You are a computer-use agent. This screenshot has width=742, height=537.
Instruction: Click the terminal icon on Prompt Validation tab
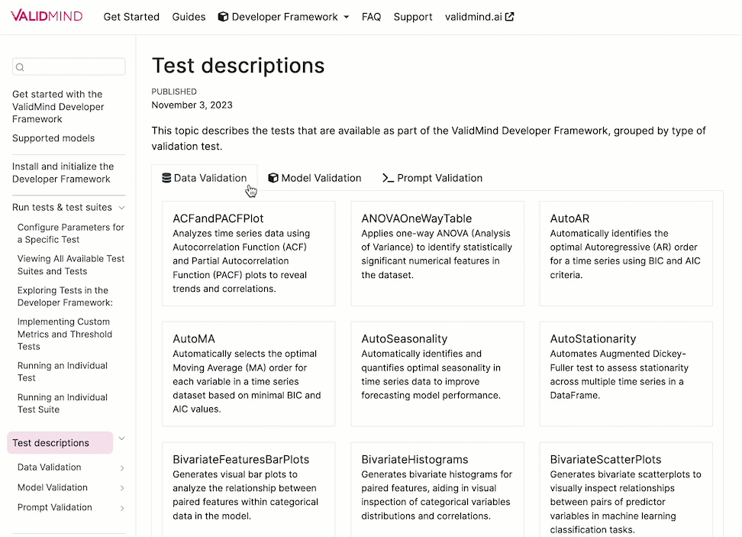[389, 177]
